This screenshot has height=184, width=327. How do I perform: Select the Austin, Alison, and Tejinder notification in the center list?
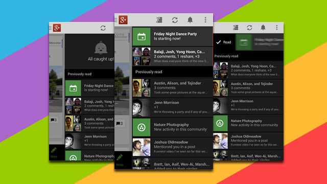coord(173,87)
